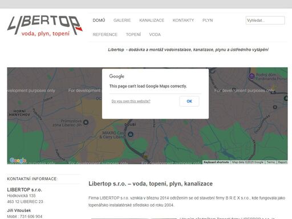The image size is (292, 219).
Task: Open the REFERENCE page
Action: pyautogui.click(x=105, y=34)
